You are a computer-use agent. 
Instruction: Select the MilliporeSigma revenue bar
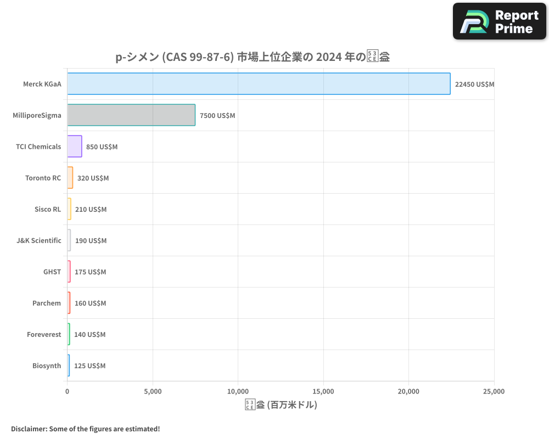[x=131, y=115]
